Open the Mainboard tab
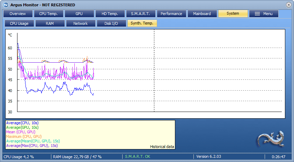Viewport: 294px width, 162px height. [x=202, y=14]
